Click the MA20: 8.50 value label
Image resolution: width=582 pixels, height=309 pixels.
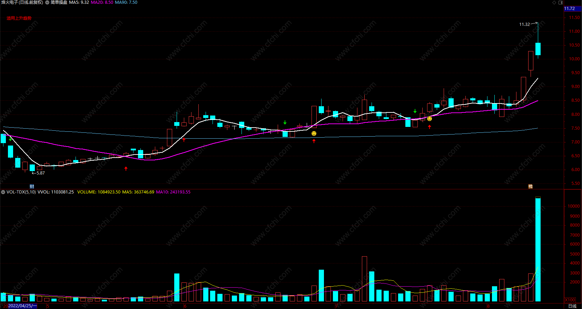(102, 2)
